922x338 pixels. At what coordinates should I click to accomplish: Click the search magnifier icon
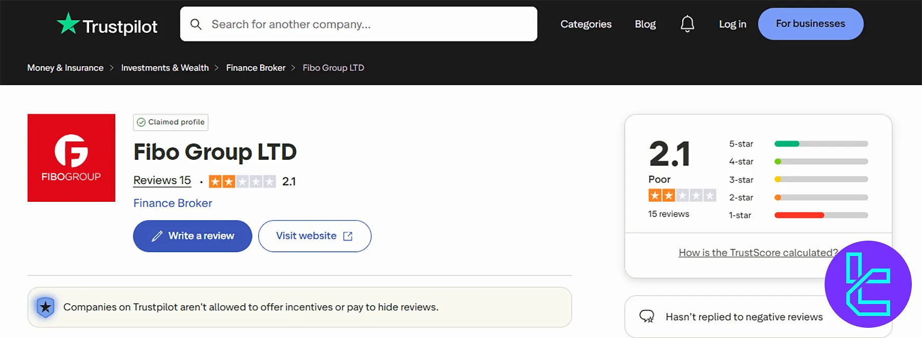[196, 24]
